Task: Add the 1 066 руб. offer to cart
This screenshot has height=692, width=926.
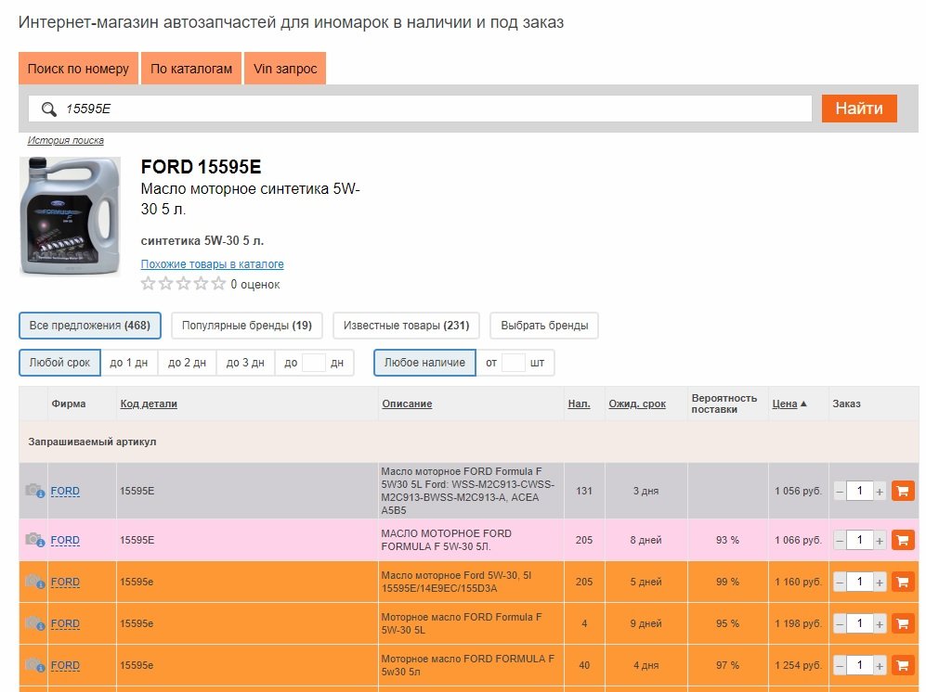Action: coord(903,540)
